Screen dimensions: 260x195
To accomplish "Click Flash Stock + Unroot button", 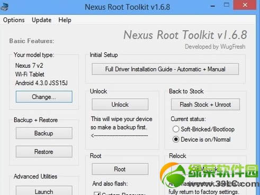I will 205,105.
